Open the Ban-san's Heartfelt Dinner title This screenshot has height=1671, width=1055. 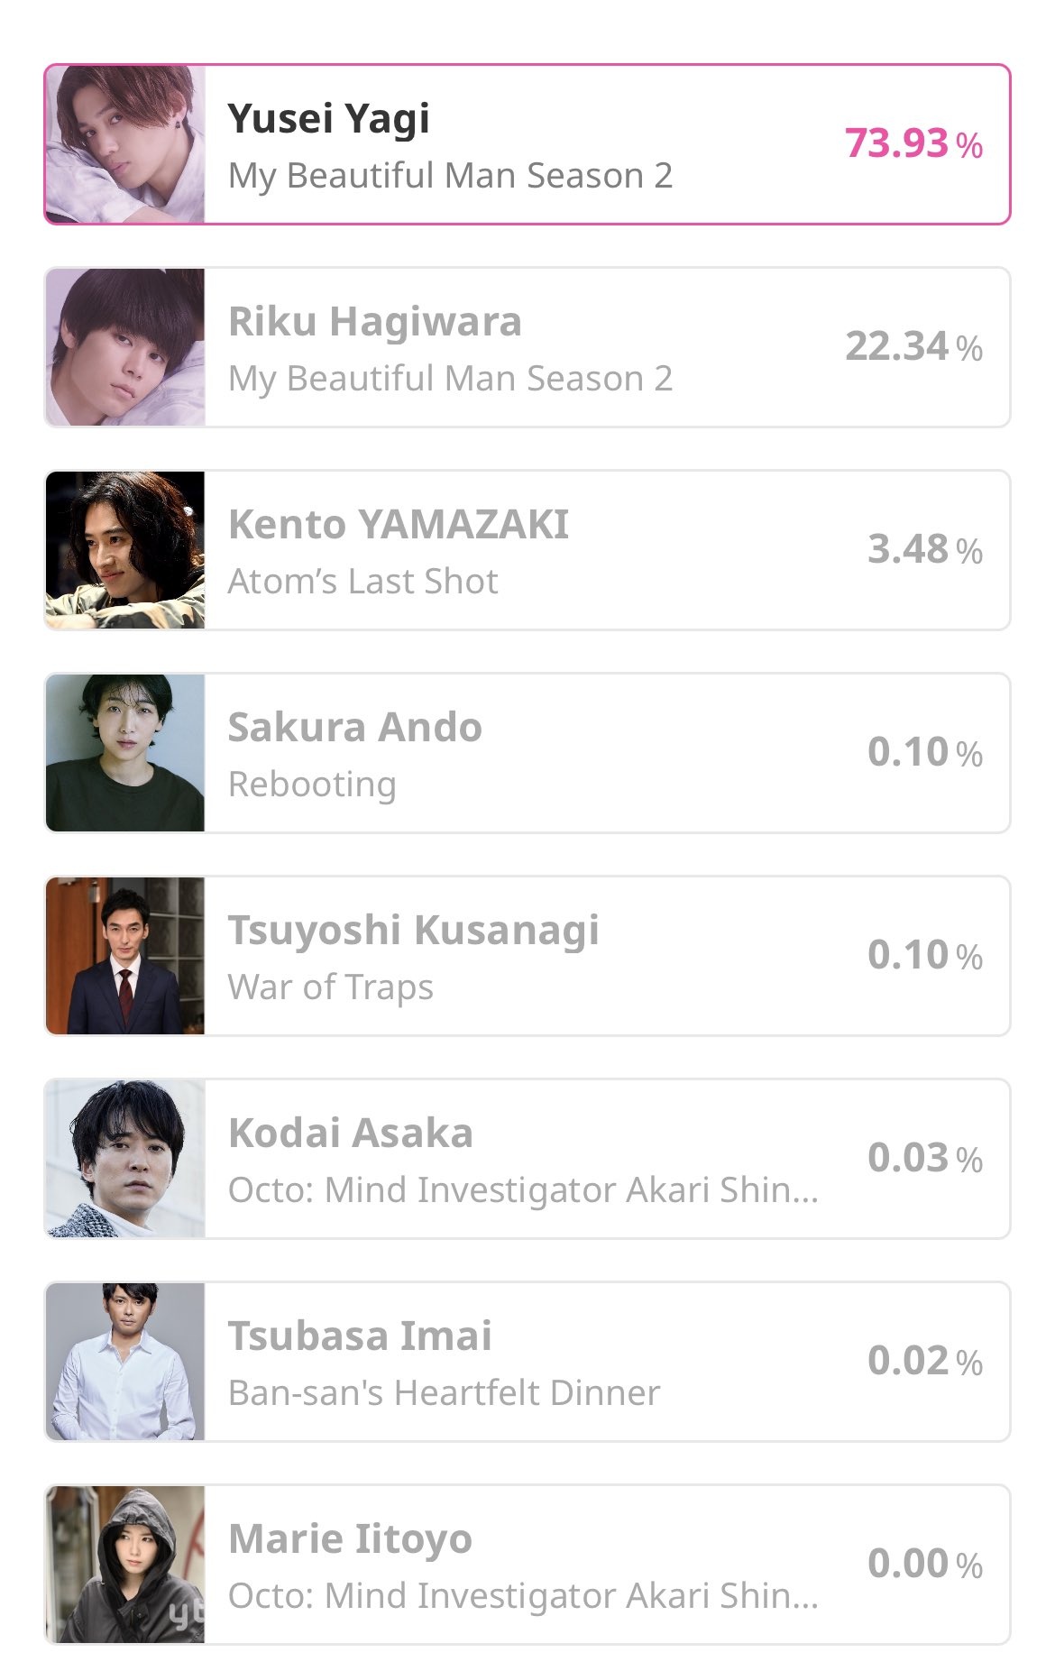coord(444,1393)
